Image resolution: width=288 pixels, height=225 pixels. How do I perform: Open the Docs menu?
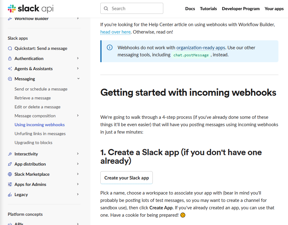(x=190, y=9)
